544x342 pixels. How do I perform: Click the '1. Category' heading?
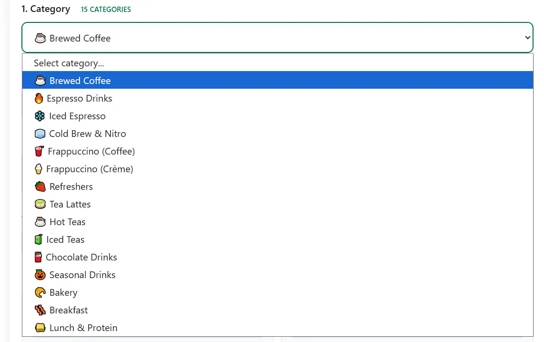click(46, 9)
